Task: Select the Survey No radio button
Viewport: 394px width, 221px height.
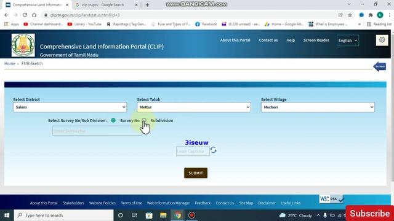Action: click(113, 120)
